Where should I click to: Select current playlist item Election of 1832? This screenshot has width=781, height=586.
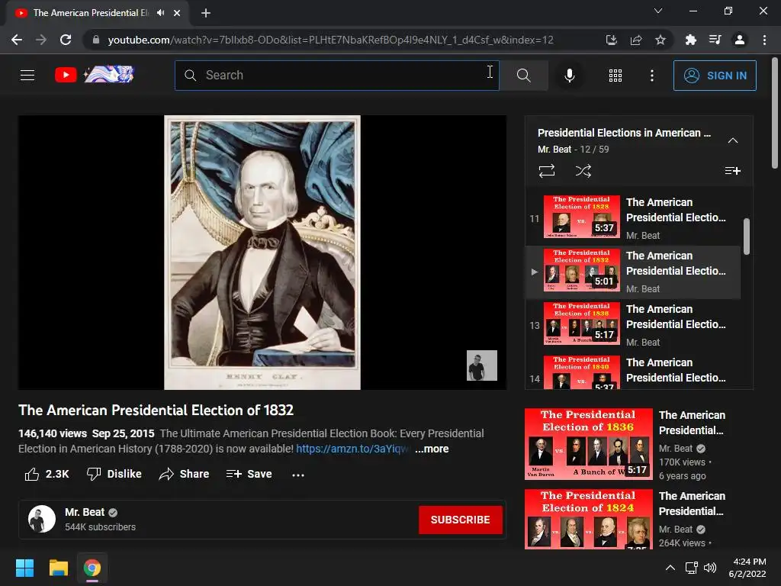632,272
